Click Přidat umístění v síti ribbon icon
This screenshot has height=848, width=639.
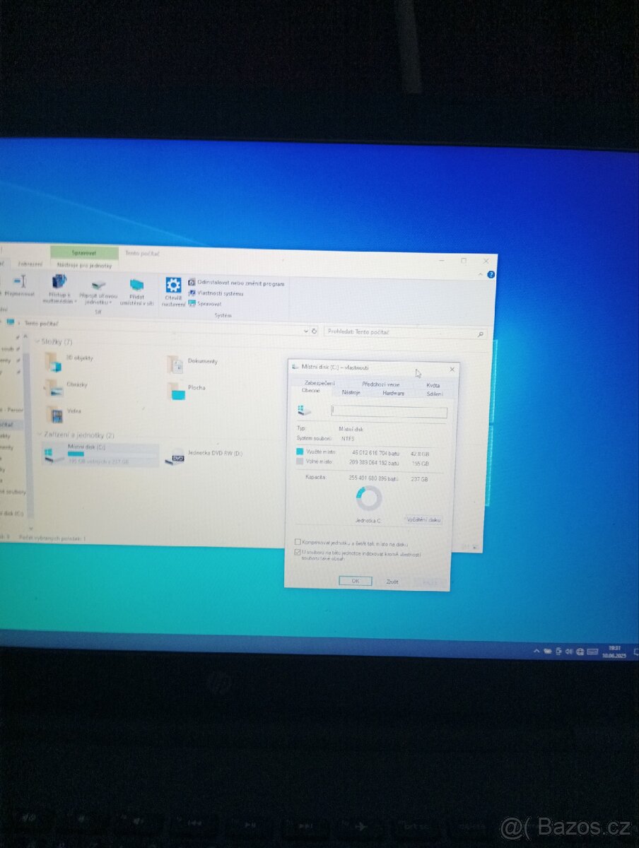(136, 284)
